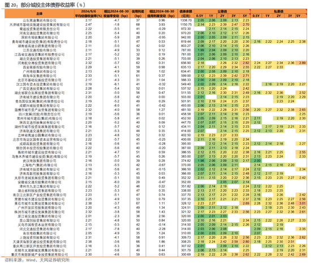Select the row name 成都兴城投资集团有限公司
The width and height of the screenshot is (311, 264).
coord(40,106)
